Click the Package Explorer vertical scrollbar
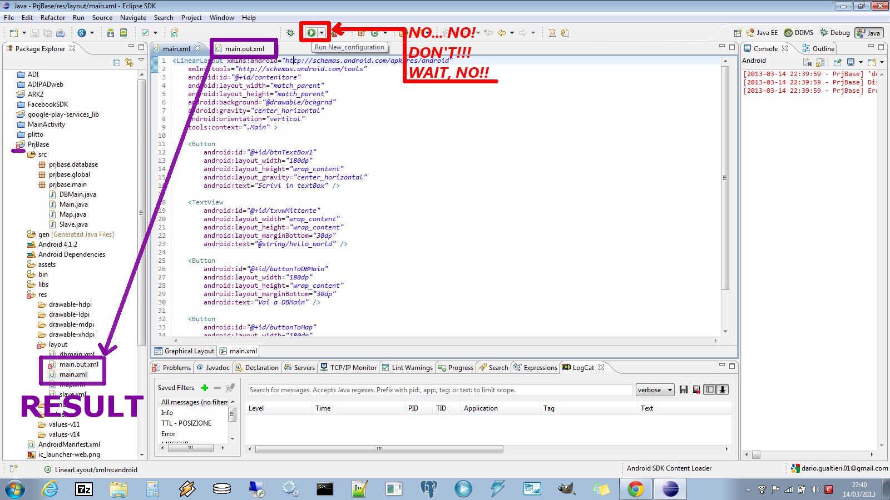 [141, 212]
